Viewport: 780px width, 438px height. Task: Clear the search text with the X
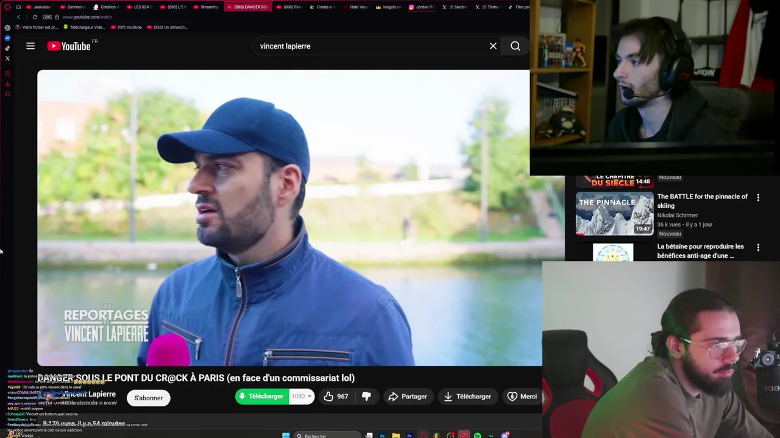(493, 46)
